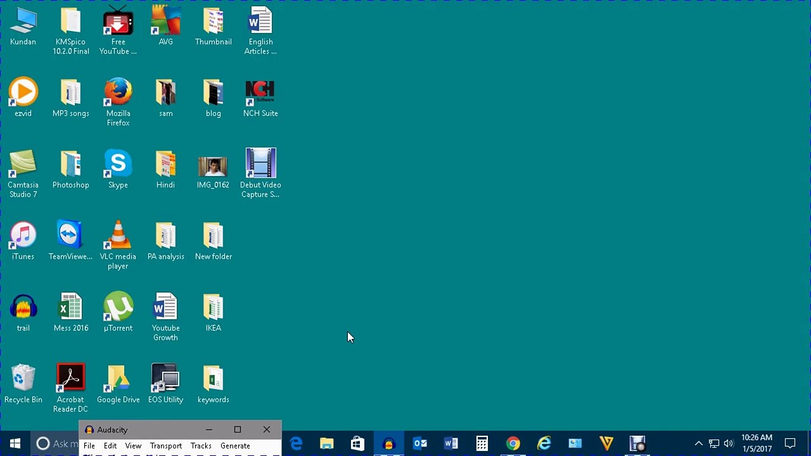This screenshot has width=811, height=456.
Task: Launch NCH Suite shortcut
Action: [x=260, y=98]
